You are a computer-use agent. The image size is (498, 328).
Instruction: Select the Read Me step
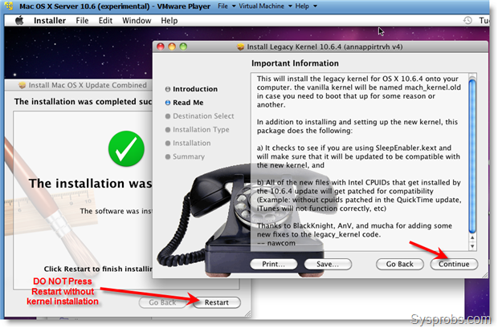[185, 103]
